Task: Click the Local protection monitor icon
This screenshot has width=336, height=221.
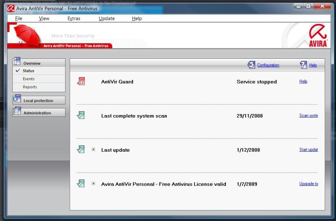Action: click(x=17, y=99)
